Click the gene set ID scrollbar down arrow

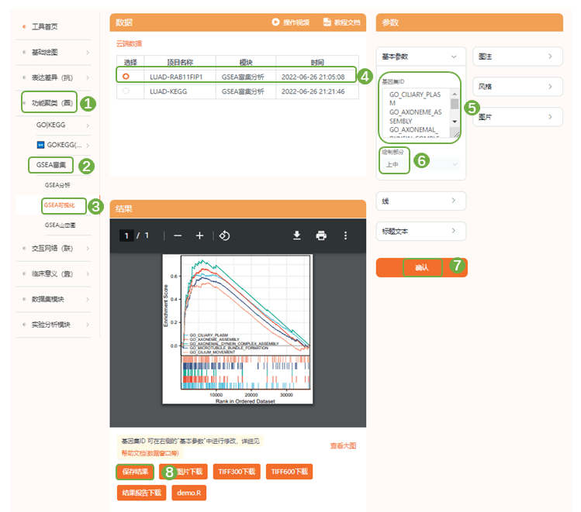click(x=455, y=122)
